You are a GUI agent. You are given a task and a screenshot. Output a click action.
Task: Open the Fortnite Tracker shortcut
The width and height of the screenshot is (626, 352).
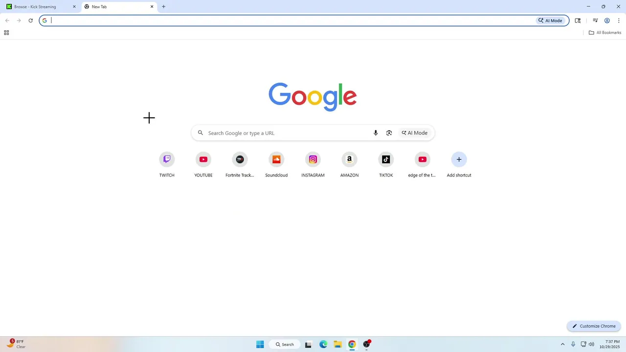(240, 165)
